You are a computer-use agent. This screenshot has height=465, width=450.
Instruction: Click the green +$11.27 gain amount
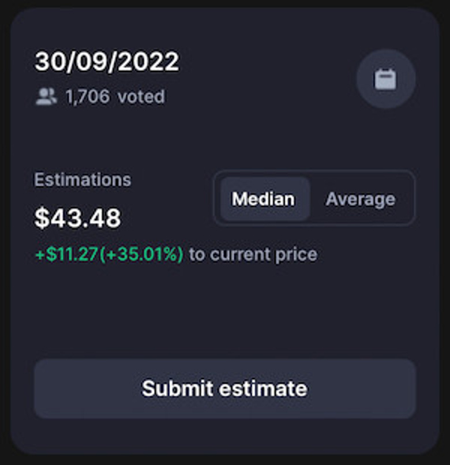coord(67,254)
